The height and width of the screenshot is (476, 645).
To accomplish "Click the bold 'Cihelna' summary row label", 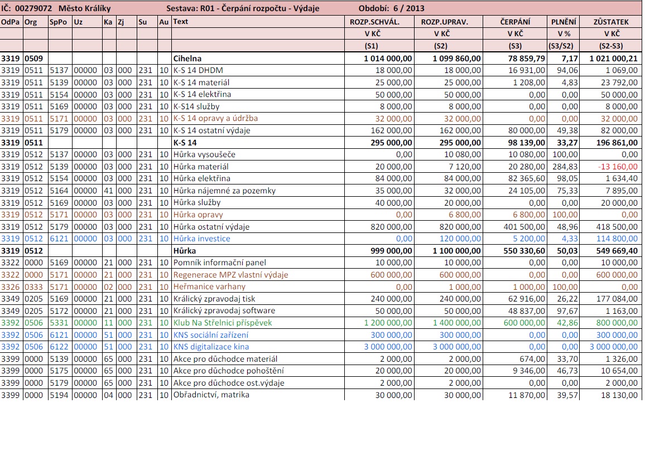I will [x=187, y=58].
